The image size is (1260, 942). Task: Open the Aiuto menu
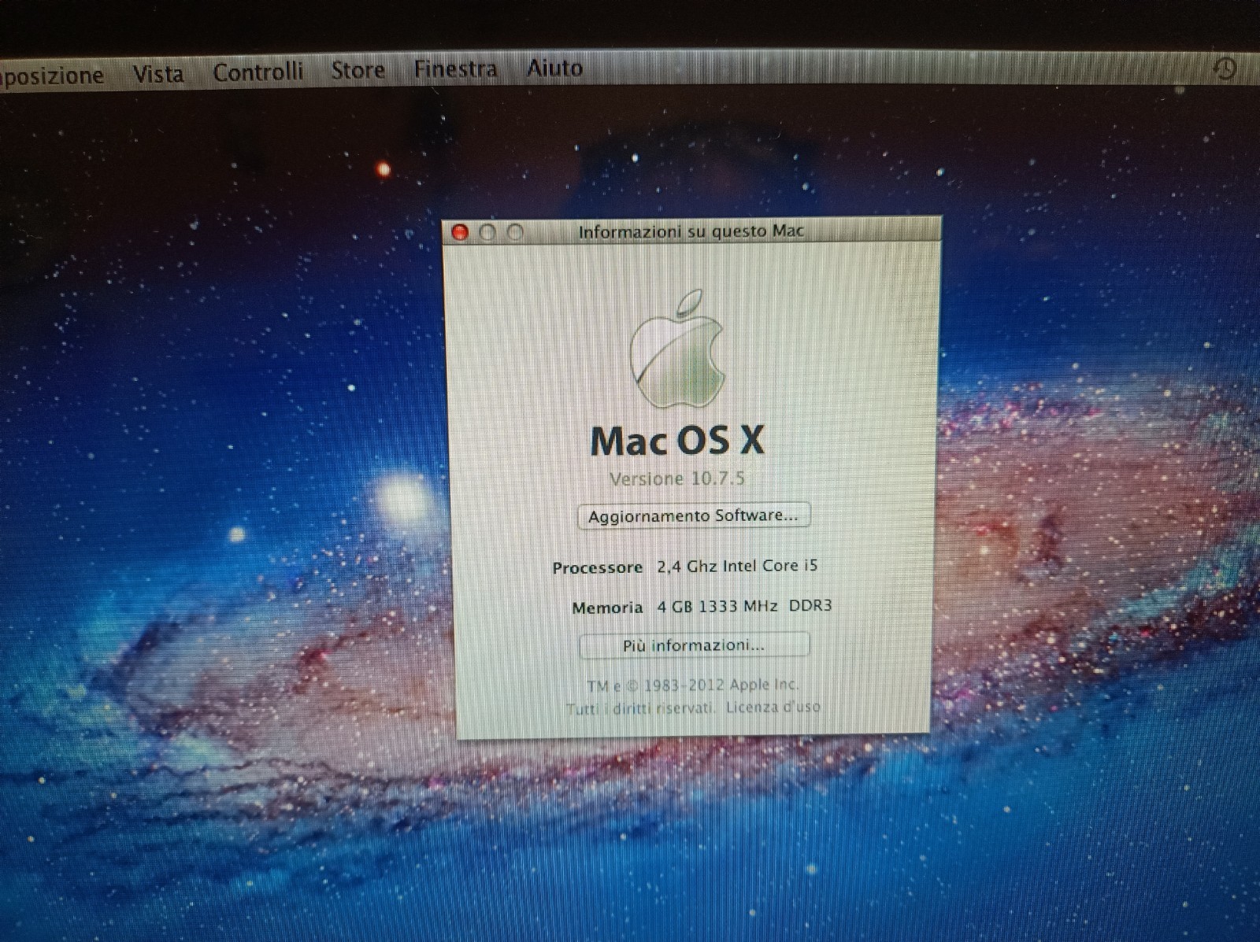click(x=555, y=68)
